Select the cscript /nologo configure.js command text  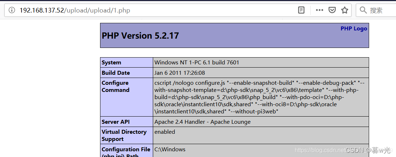[259, 97]
